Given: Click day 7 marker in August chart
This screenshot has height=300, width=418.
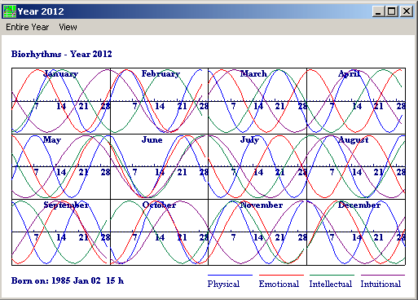Looking at the screenshot, I should [x=332, y=172].
